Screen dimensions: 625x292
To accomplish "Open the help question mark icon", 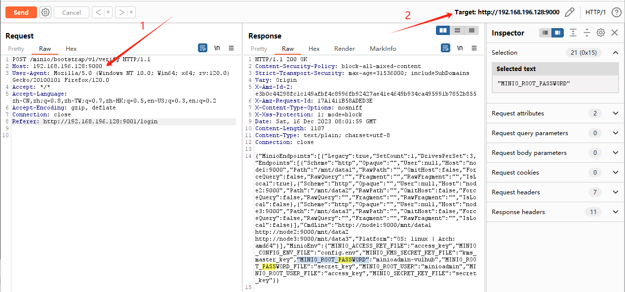I will [x=616, y=12].
